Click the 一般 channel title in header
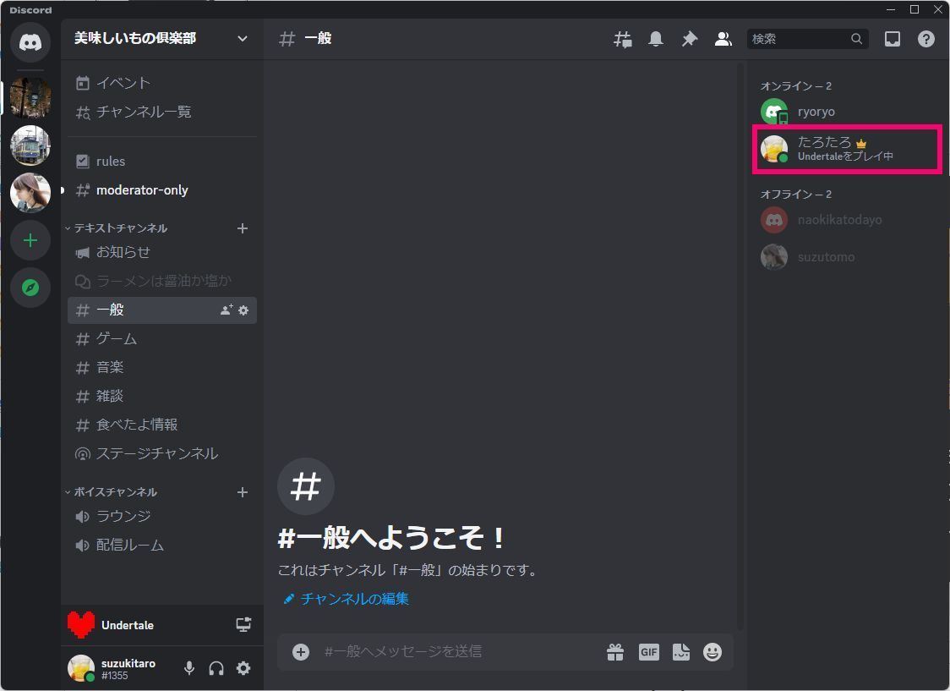The image size is (950, 691). pyautogui.click(x=318, y=39)
